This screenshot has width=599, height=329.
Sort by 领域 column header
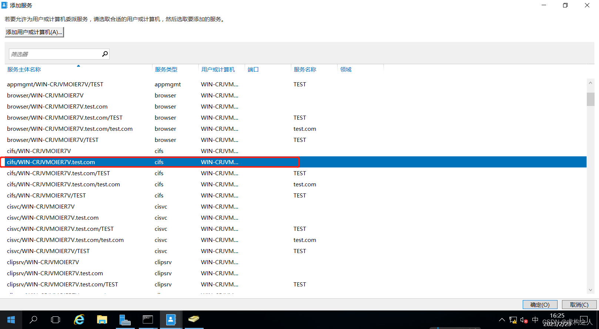pyautogui.click(x=346, y=69)
